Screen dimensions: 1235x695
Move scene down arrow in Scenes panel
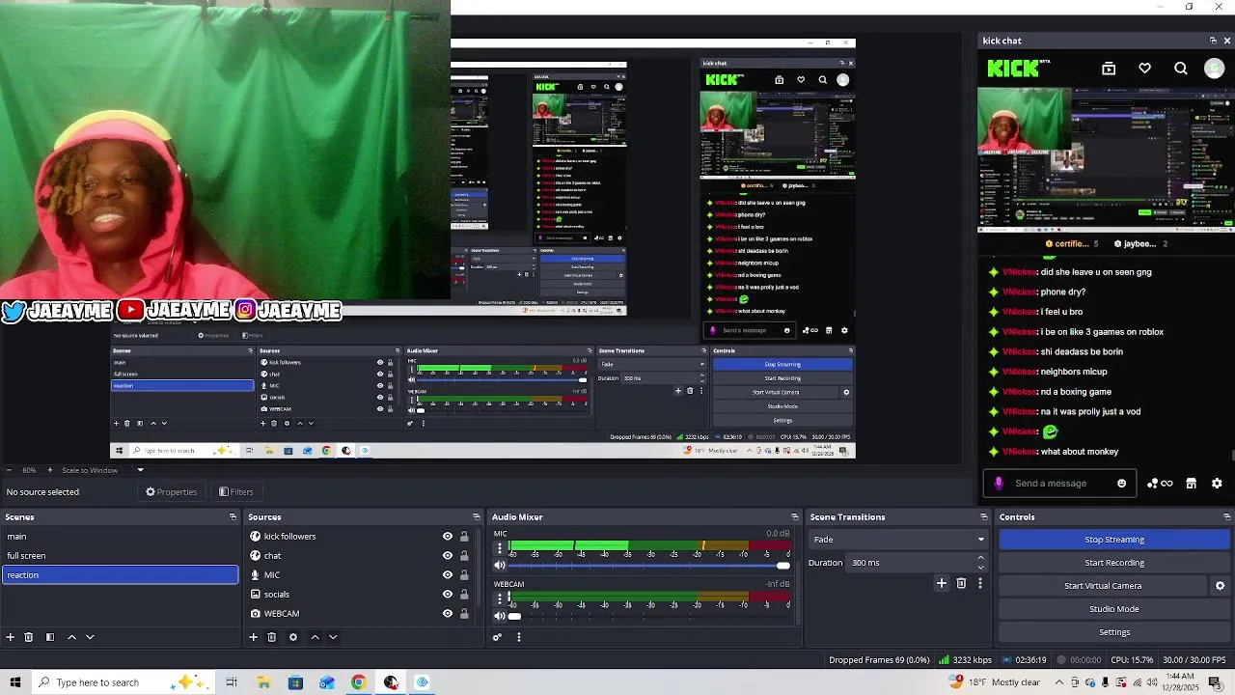pyautogui.click(x=90, y=637)
